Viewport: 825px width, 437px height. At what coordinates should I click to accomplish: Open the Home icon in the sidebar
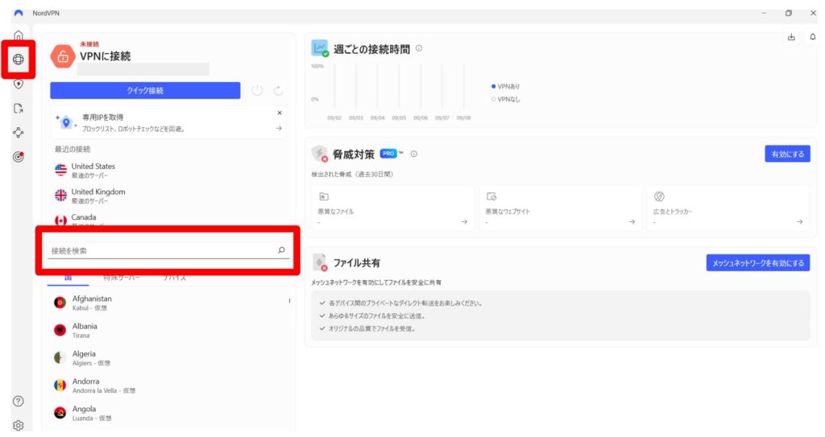(19, 35)
